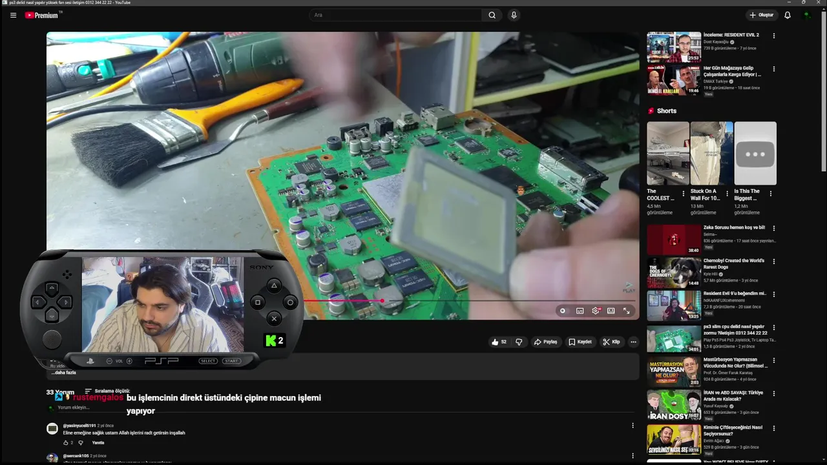The height and width of the screenshot is (465, 827).
Task: Open the Oluştur create menu
Action: click(761, 15)
